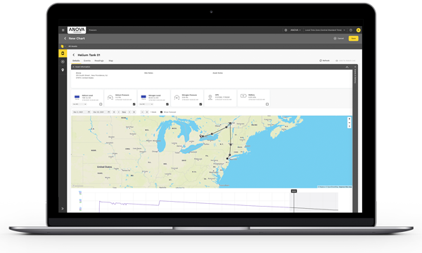The image size is (422, 253).
Task: Check the Helium Level card checkbox
Action: point(101,104)
